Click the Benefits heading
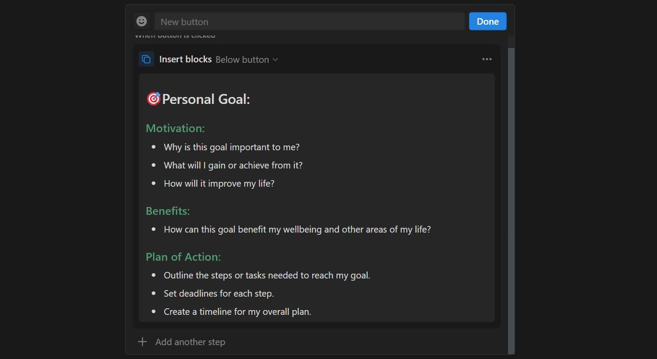This screenshot has height=359, width=657. click(x=168, y=211)
